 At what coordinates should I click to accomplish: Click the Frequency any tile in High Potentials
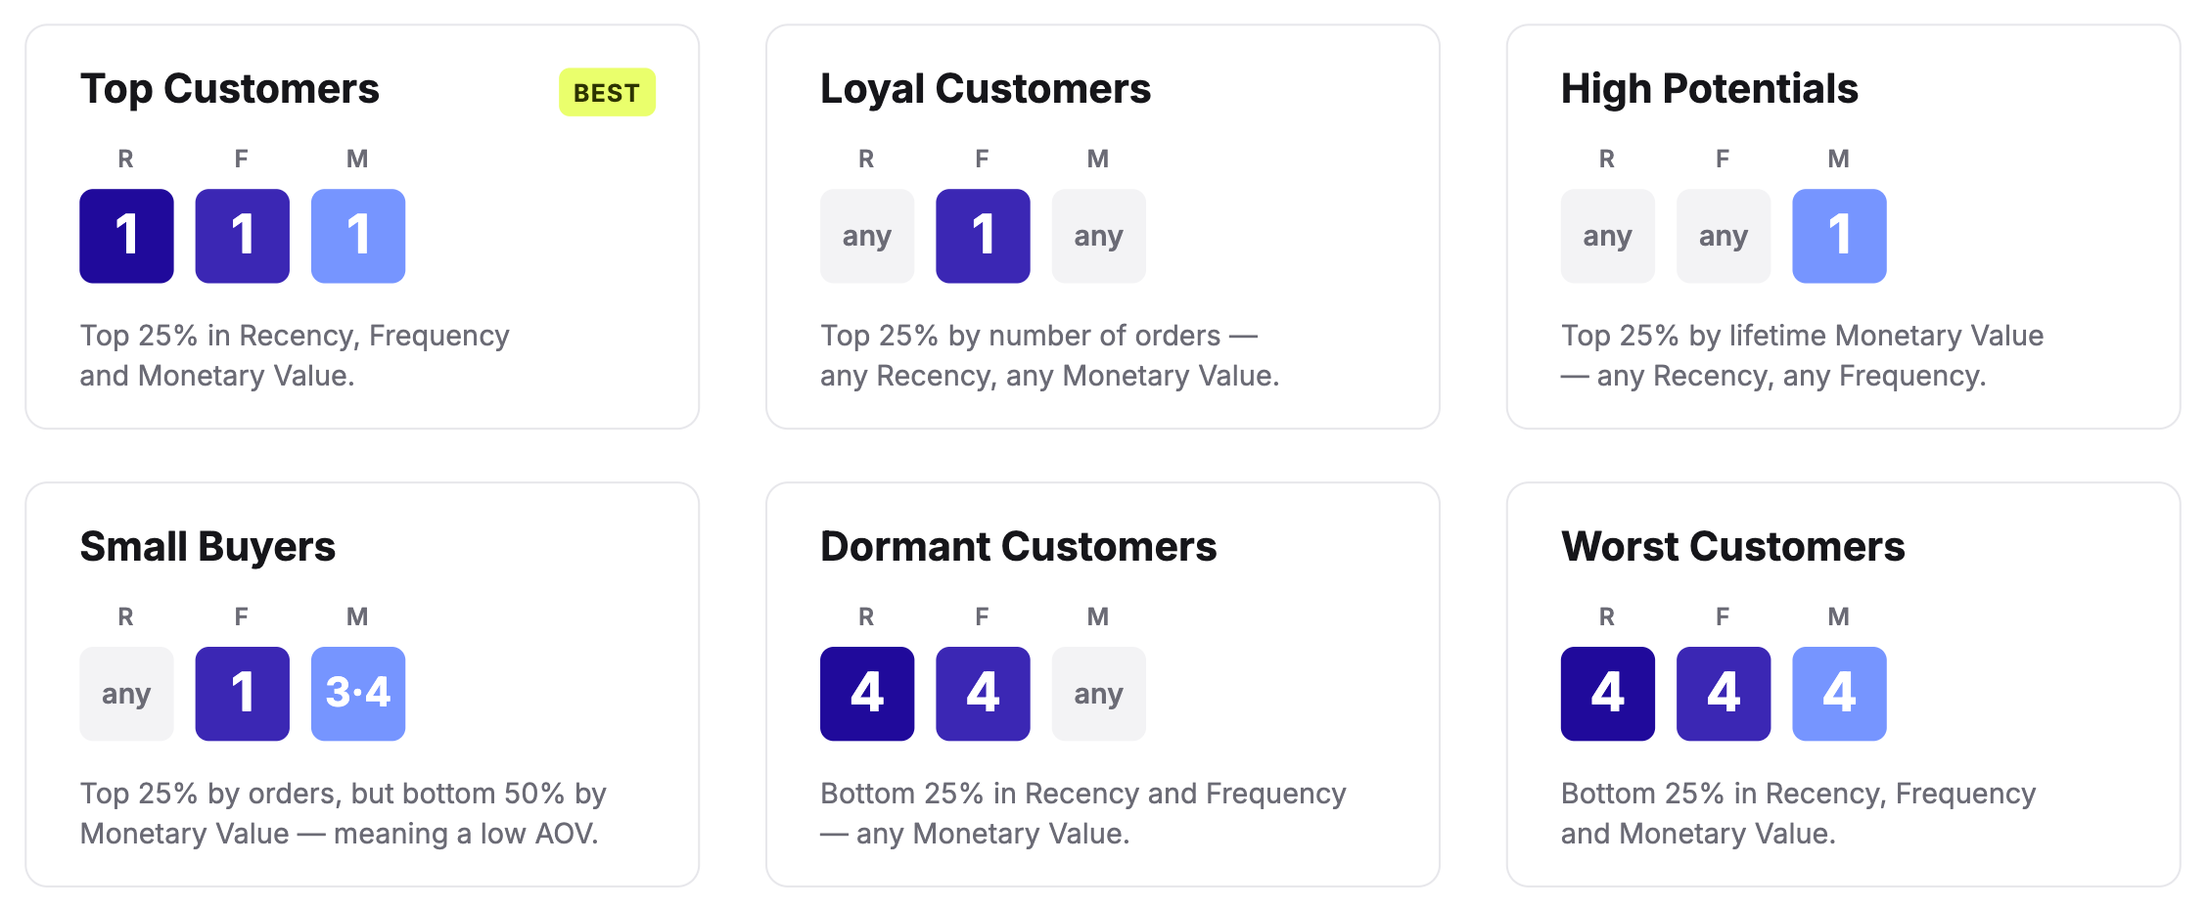tap(1724, 236)
